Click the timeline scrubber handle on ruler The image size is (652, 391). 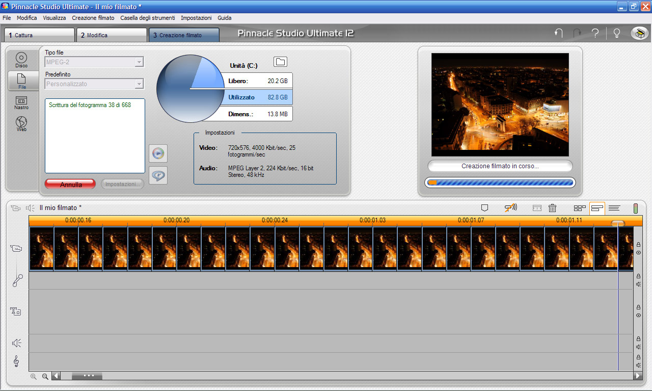(618, 223)
